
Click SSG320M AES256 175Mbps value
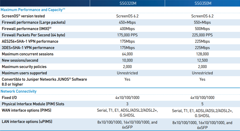pyautogui.click(x=127, y=41)
